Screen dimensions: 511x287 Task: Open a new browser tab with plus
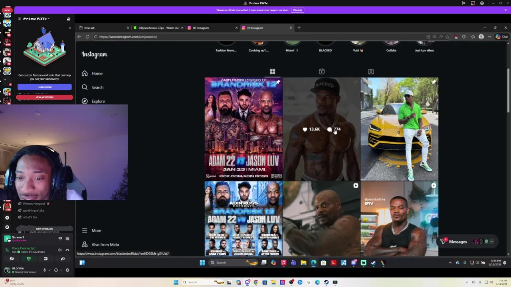(299, 28)
